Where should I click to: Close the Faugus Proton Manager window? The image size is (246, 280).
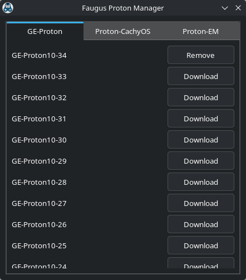click(x=238, y=8)
